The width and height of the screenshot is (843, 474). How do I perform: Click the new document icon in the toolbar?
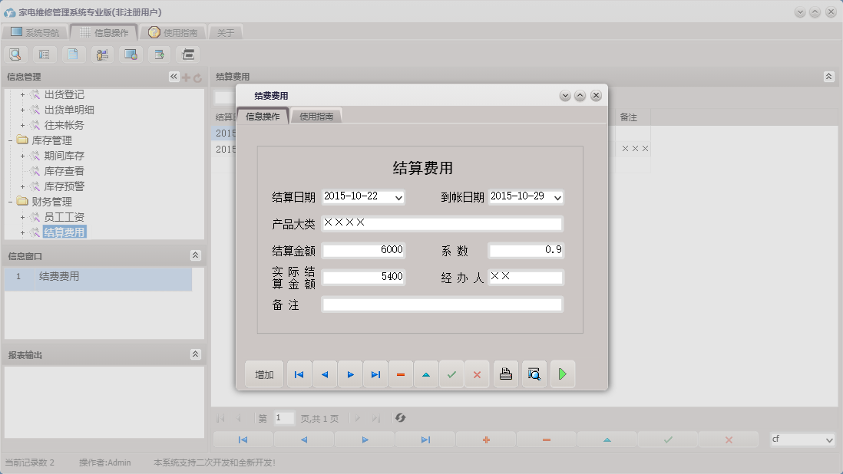point(72,54)
